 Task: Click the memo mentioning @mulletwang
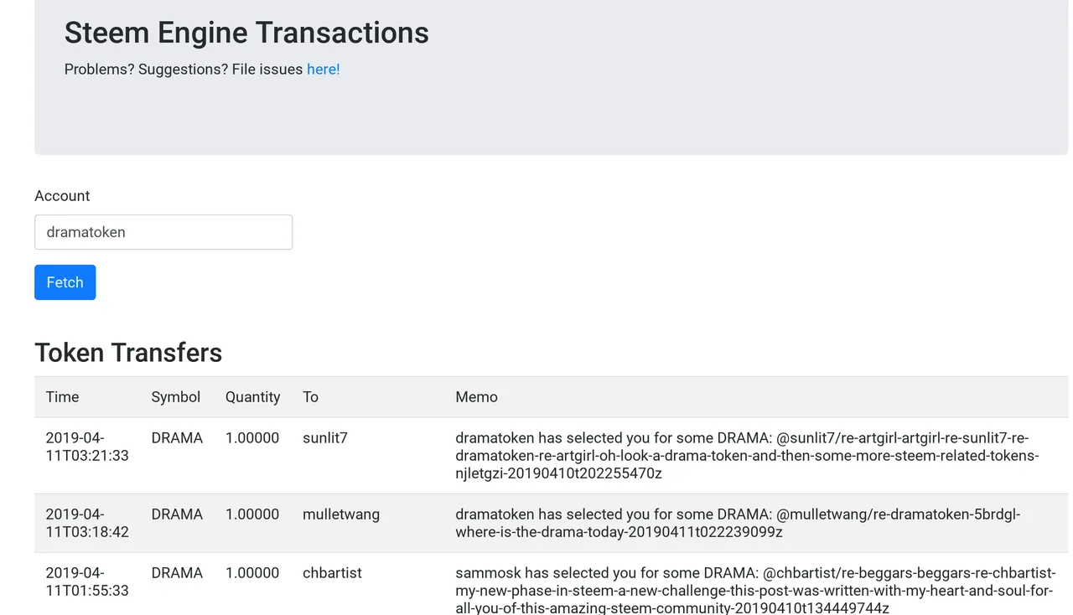click(x=738, y=523)
